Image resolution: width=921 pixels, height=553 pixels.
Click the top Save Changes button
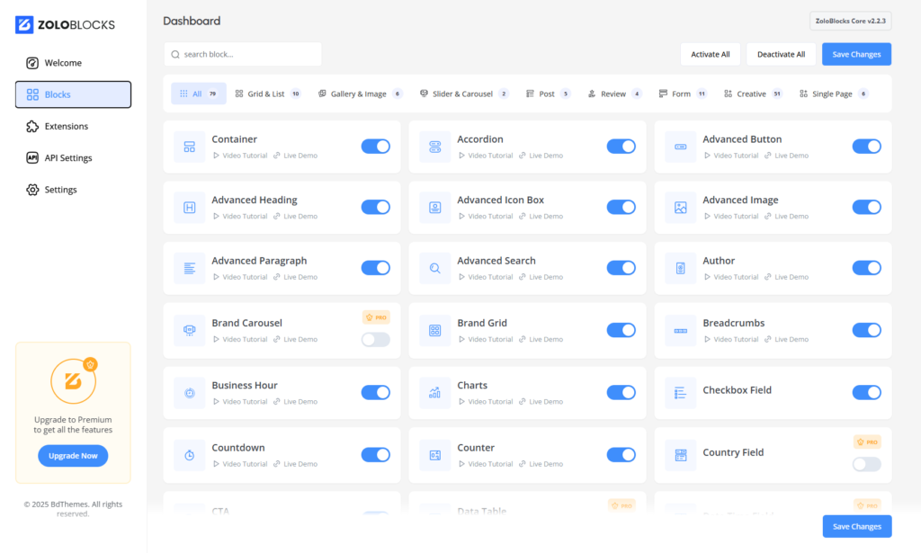pyautogui.click(x=856, y=54)
